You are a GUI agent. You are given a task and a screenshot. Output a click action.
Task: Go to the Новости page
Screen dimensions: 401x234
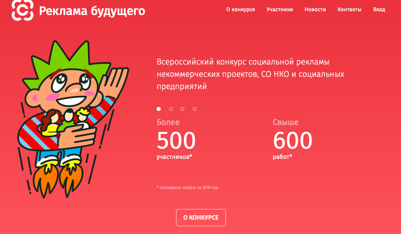pyautogui.click(x=315, y=10)
